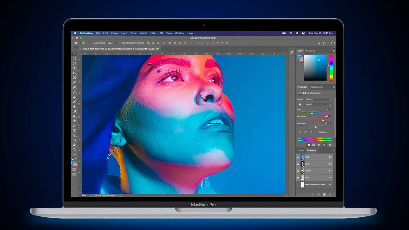This screenshot has height=230, width=409.
Task: Switch to the Layers tab
Action: pos(301,150)
